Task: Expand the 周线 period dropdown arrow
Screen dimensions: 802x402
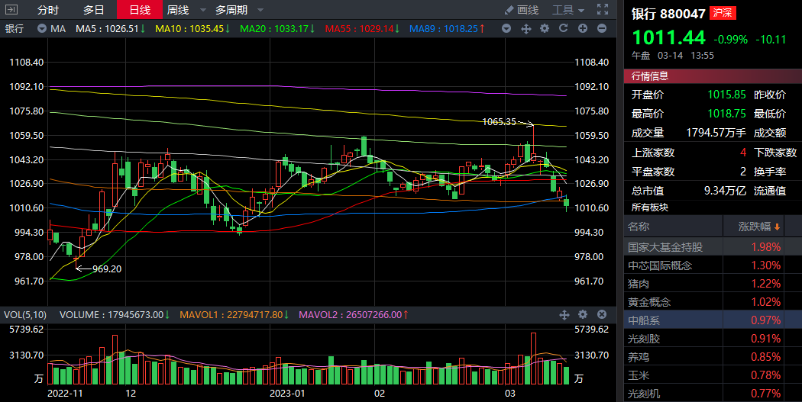Action: click(202, 11)
